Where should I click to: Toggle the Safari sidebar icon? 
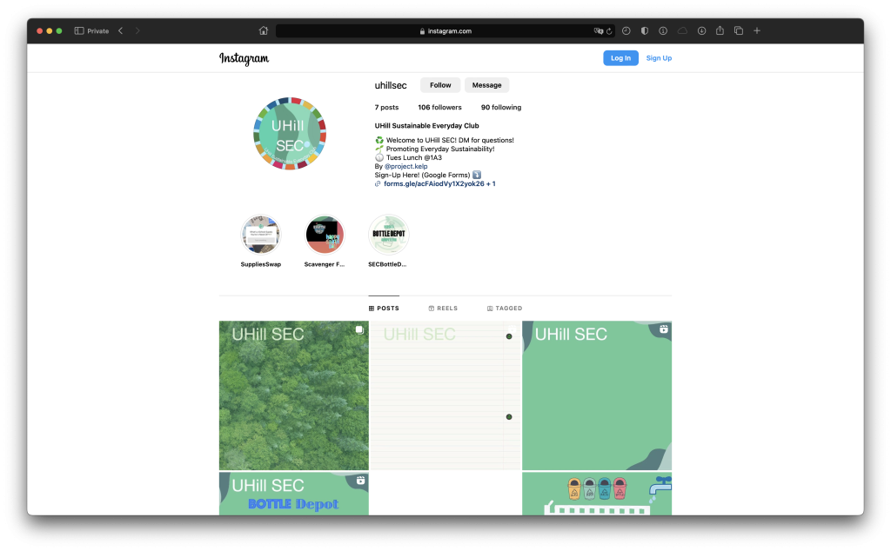[79, 30]
